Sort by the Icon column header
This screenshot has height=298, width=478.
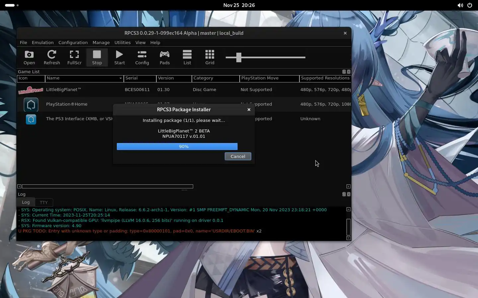point(31,78)
